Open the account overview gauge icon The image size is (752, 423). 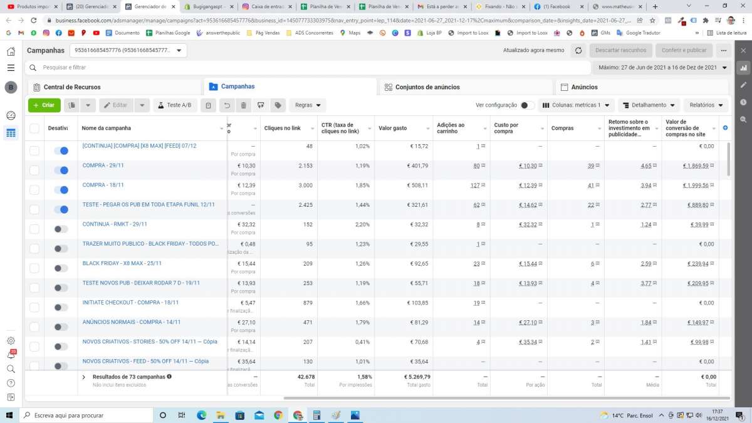11,115
